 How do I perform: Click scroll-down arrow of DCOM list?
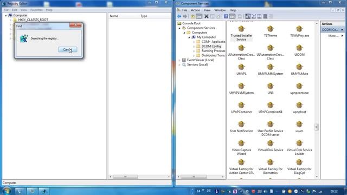317,177
